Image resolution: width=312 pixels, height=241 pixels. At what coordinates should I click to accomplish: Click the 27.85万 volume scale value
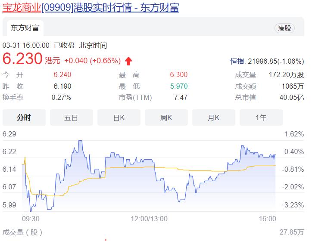292,232
